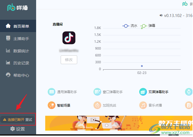Click the bar chart icon beside 数据统计
Image resolution: width=193 pixels, height=137 pixels.
[x=8, y=50]
